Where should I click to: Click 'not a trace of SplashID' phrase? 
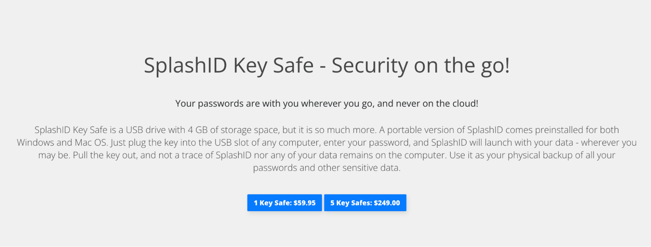click(x=205, y=155)
